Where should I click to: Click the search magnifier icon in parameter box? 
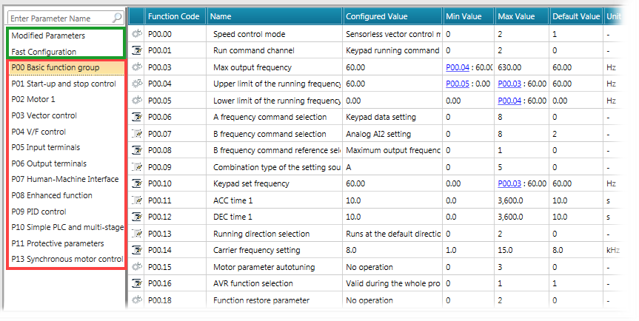[116, 17]
